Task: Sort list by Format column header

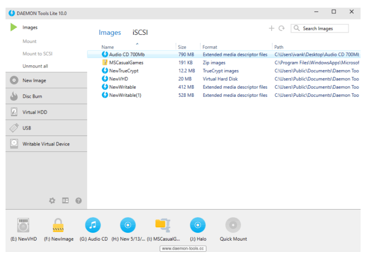Action: [210, 47]
